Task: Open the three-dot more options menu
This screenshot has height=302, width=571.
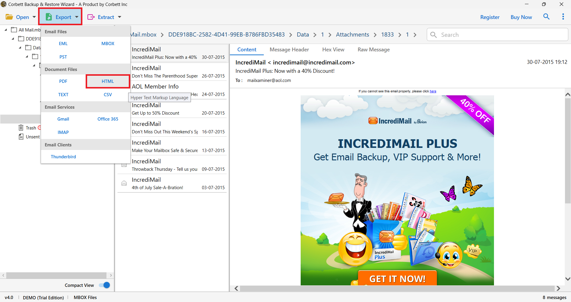Action: [x=563, y=17]
